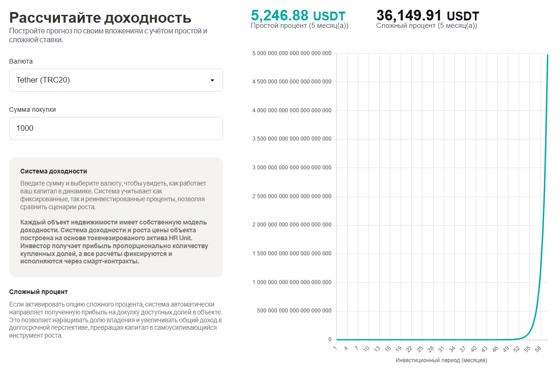Image resolution: width=560 pixels, height=371 pixels.
Task: Click the 36,149.91 USDT compound interest value
Action: point(428,15)
